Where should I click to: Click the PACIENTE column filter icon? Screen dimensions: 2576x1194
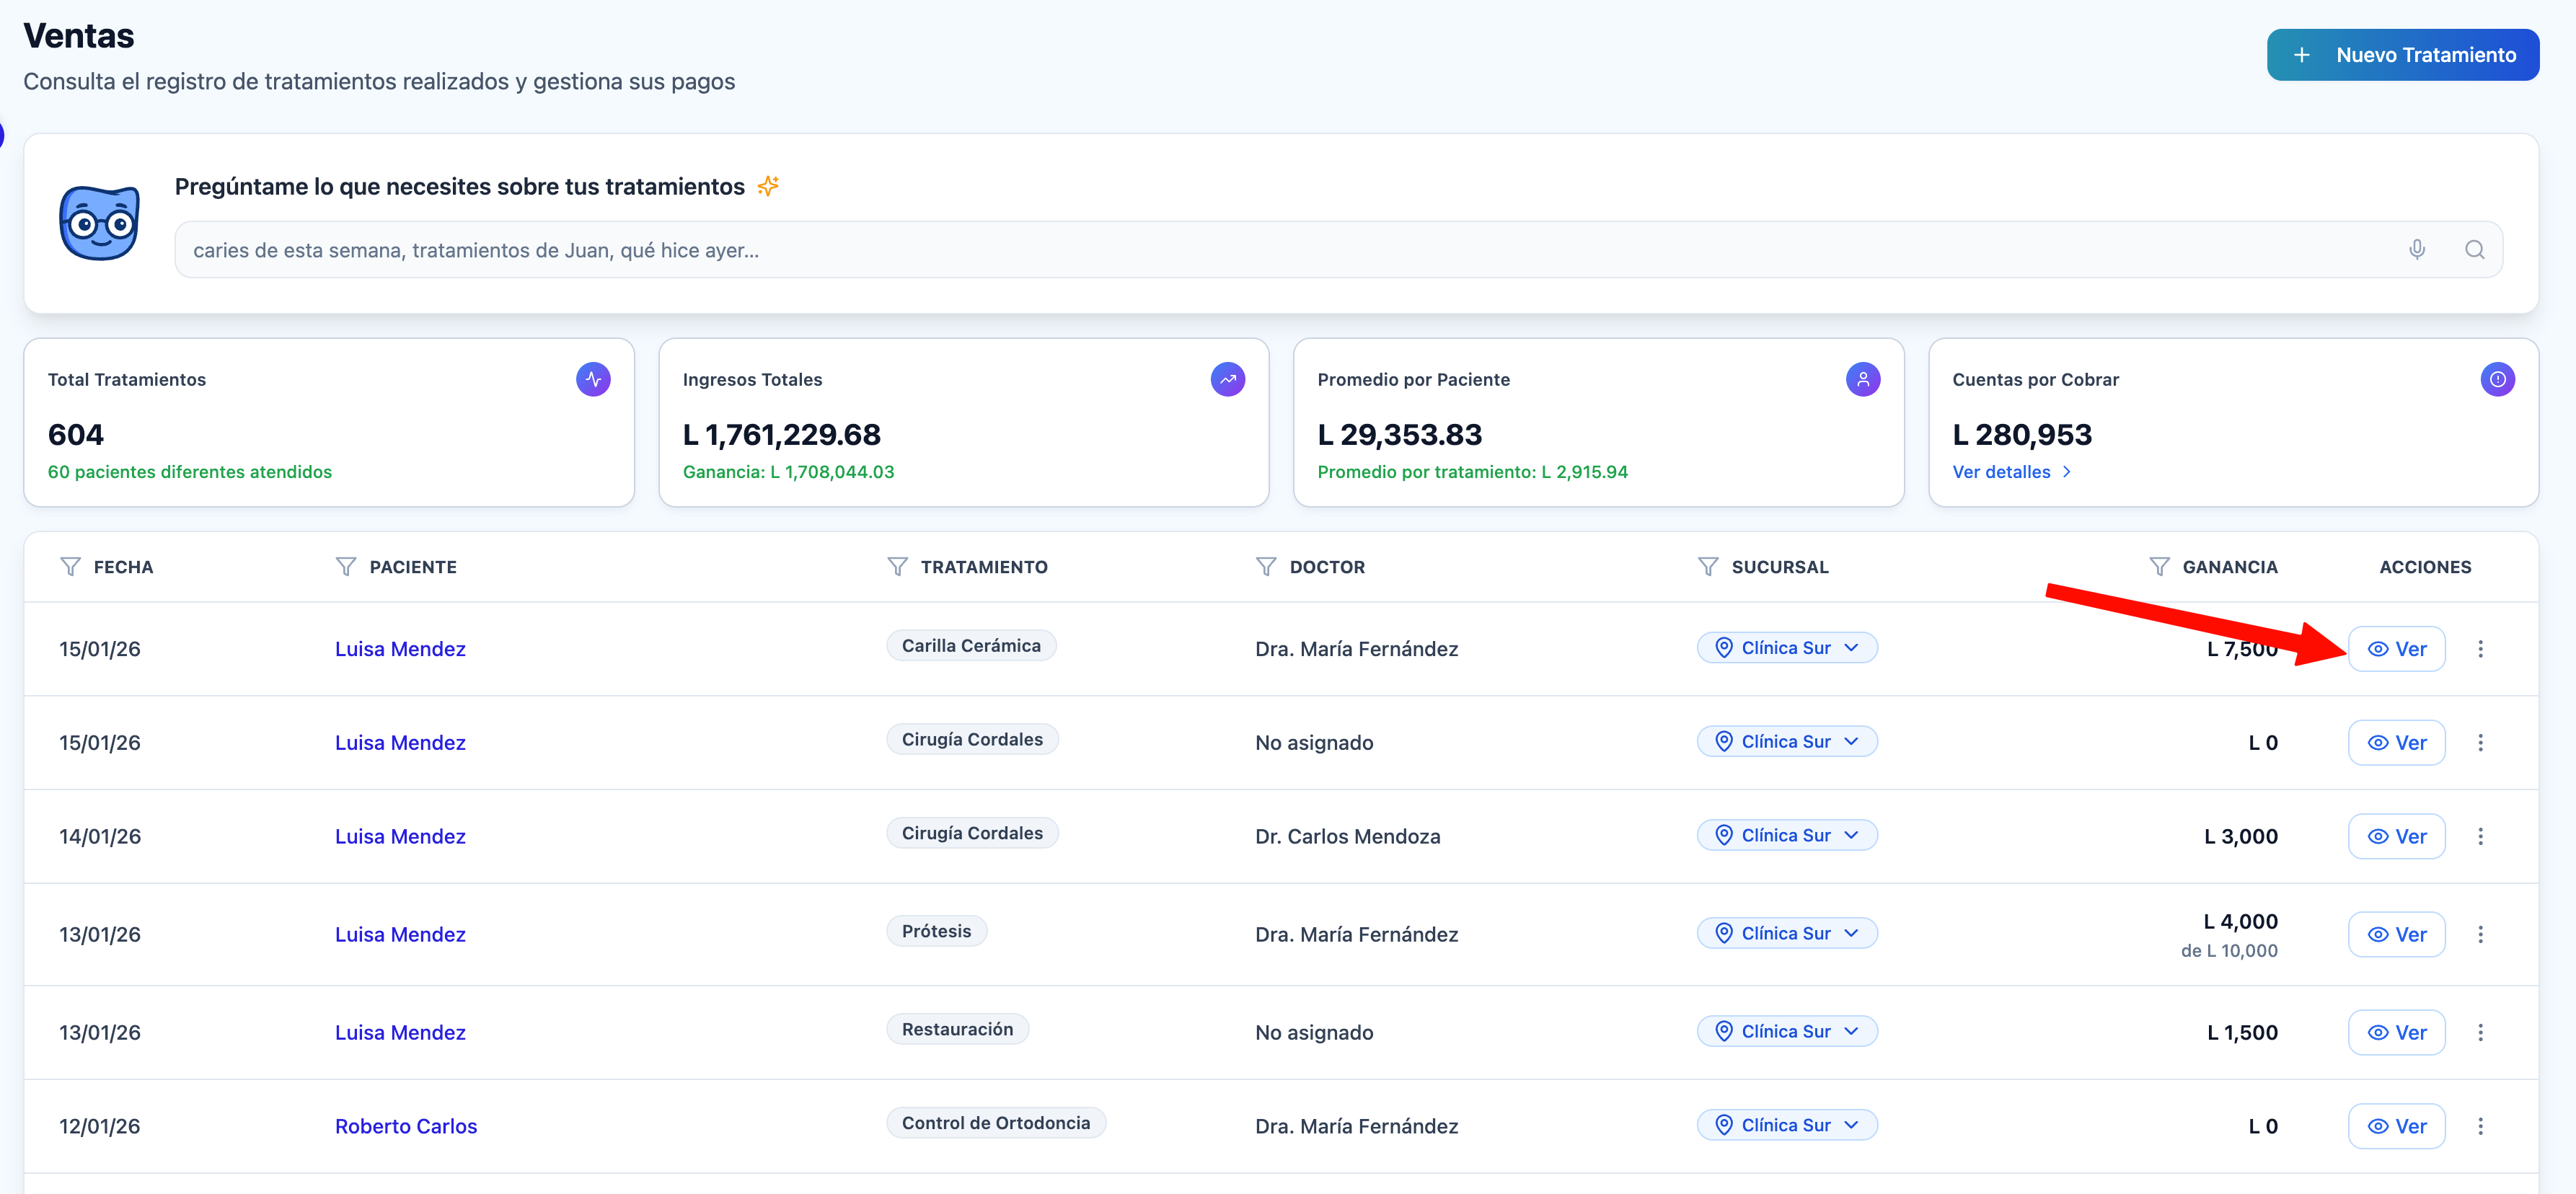point(346,567)
